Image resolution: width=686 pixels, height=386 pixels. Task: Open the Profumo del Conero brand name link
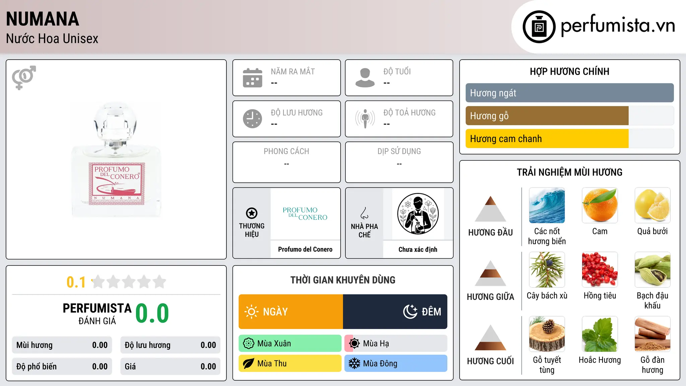(305, 249)
